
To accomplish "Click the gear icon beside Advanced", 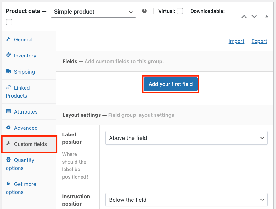I will point(8,128).
